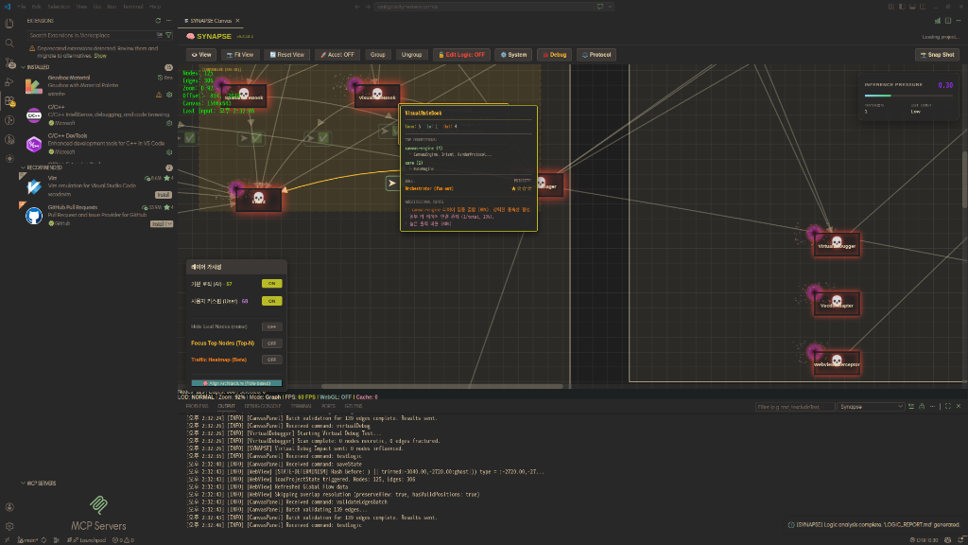968x545 pixels.
Task: Click the maximize panel icon in Output
Action: [x=947, y=407]
